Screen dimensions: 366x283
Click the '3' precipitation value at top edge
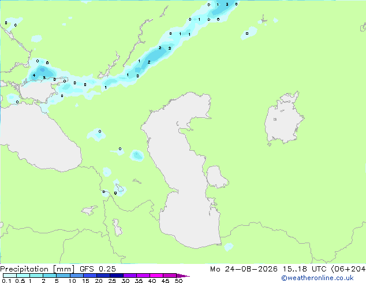(x=227, y=4)
